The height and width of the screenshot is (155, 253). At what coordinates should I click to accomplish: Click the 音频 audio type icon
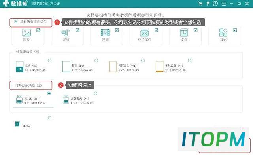point(66,33)
